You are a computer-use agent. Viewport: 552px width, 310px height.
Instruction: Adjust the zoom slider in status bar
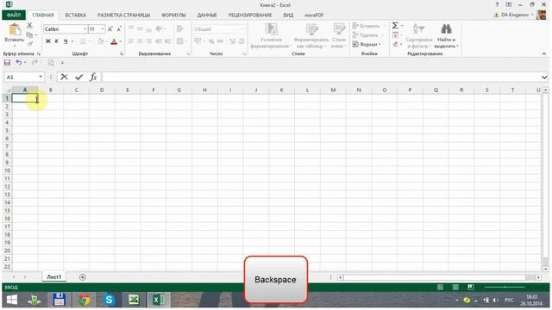(x=505, y=287)
